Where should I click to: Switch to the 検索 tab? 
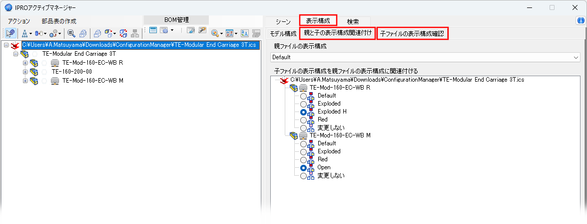pyautogui.click(x=353, y=21)
